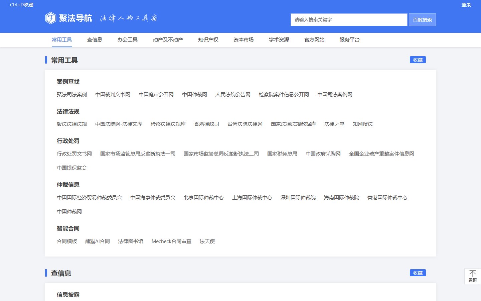Switch to the 查信息 nav tab
Image resolution: width=481 pixels, height=301 pixels.
95,40
